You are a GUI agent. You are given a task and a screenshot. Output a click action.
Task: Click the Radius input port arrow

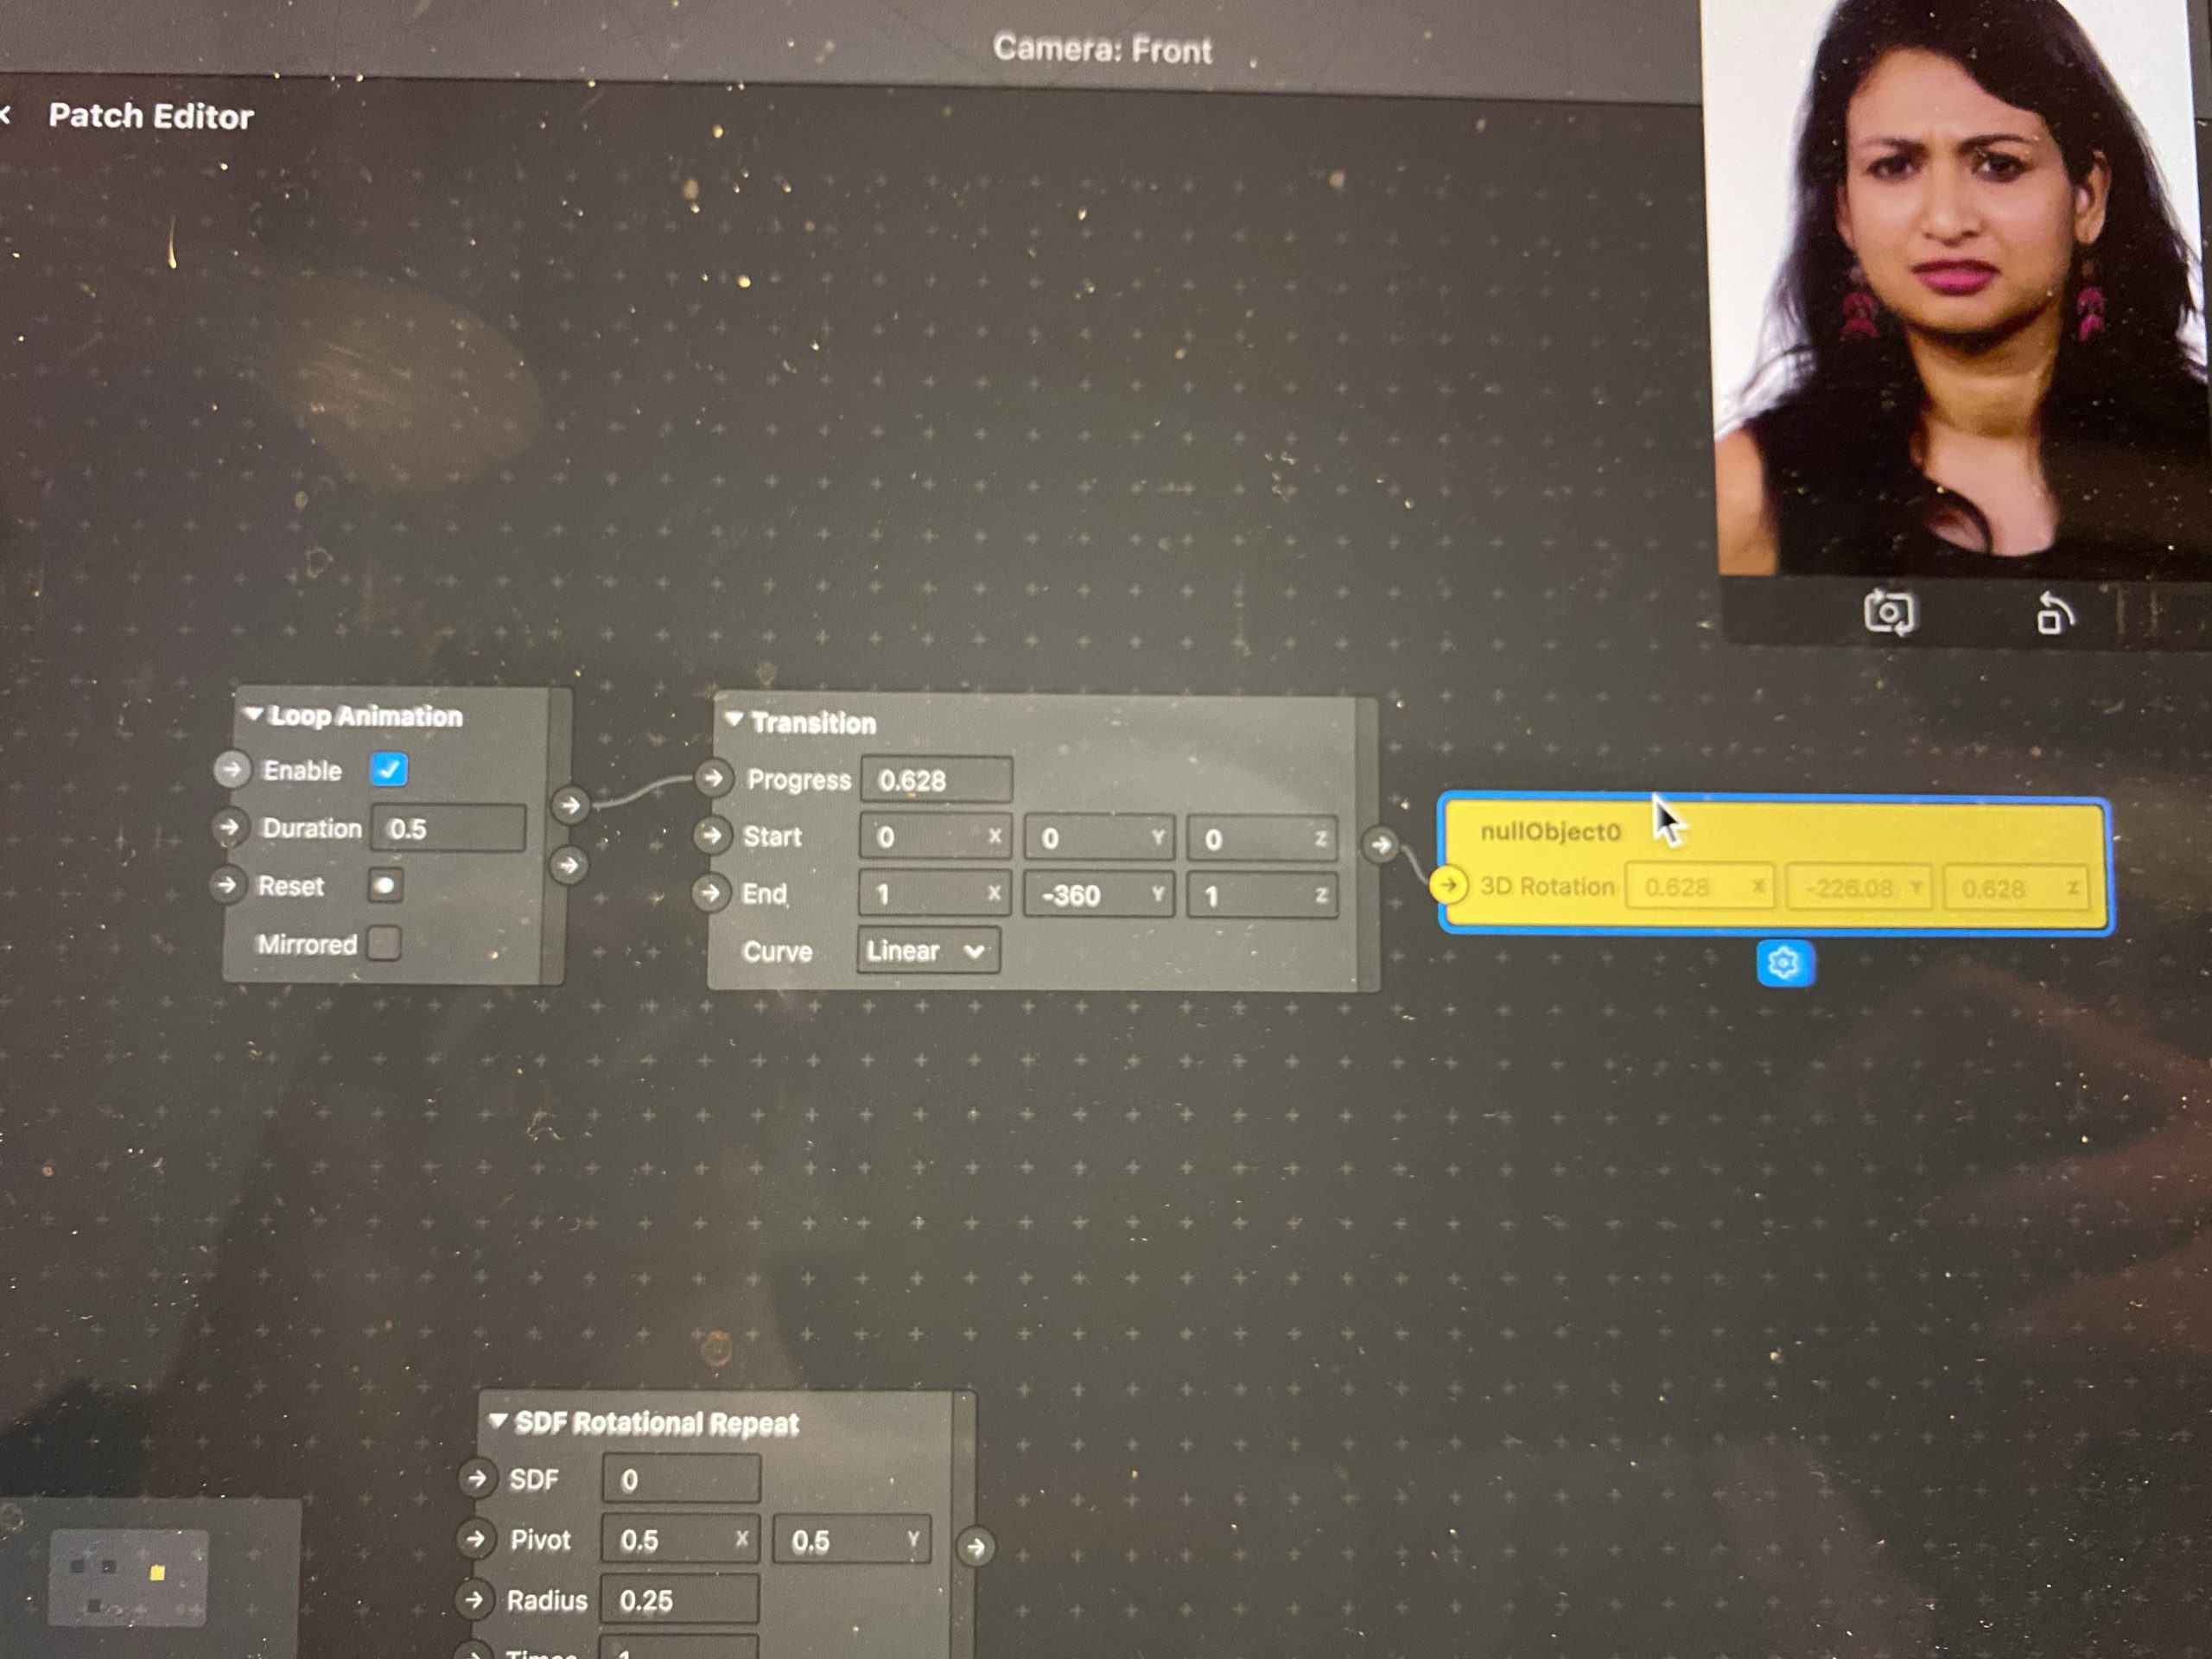pos(474,1600)
